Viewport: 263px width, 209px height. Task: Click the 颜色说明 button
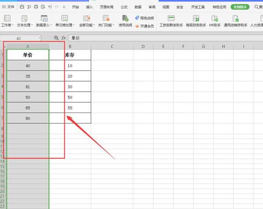(x=144, y=18)
